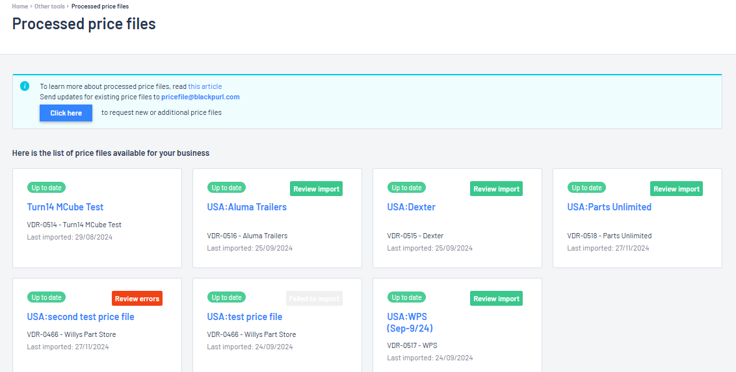Screen dimensions: 736x372
Task: Review import for USA:WPS
Action: (x=496, y=299)
